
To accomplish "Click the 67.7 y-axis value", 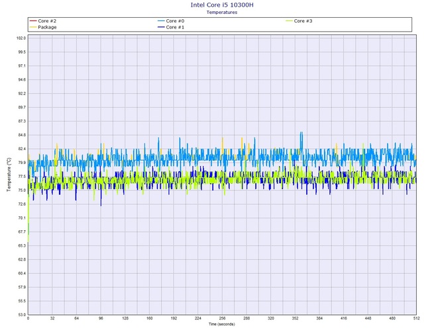I will click(22, 232).
